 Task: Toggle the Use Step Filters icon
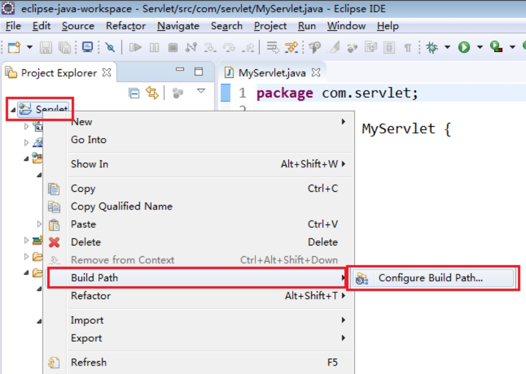(291, 47)
